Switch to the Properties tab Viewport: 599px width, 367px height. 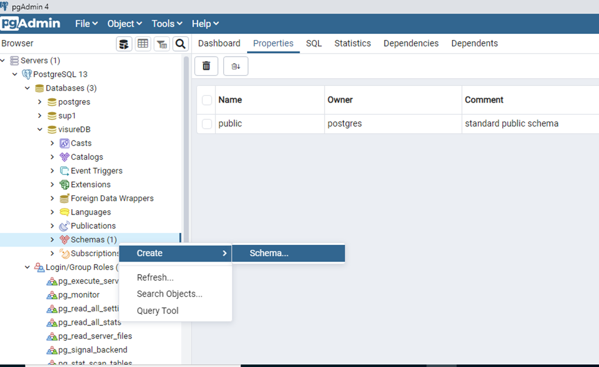pos(273,43)
